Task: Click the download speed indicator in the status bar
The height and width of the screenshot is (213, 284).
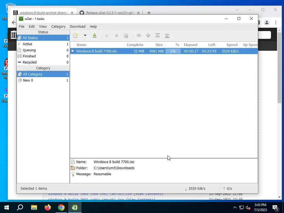Action: [x=195, y=189]
